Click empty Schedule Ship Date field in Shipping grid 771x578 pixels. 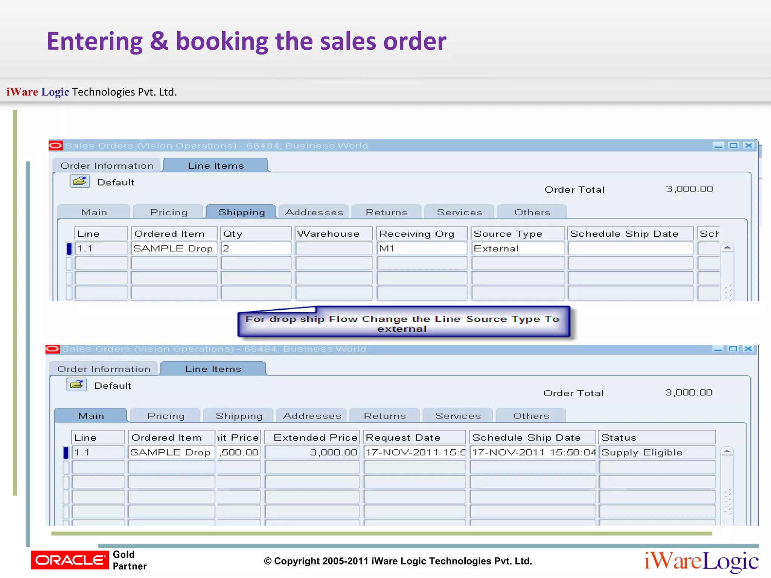point(631,248)
